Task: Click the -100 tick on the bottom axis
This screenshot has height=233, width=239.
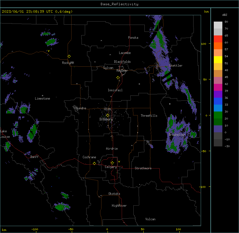Action: (x=35, y=229)
